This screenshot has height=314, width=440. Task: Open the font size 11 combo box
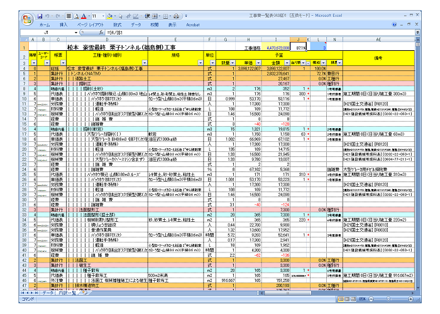point(97,16)
